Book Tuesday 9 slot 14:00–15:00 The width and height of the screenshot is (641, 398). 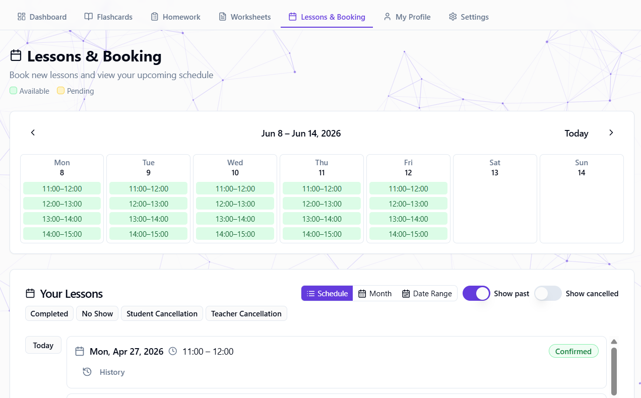[x=149, y=234]
